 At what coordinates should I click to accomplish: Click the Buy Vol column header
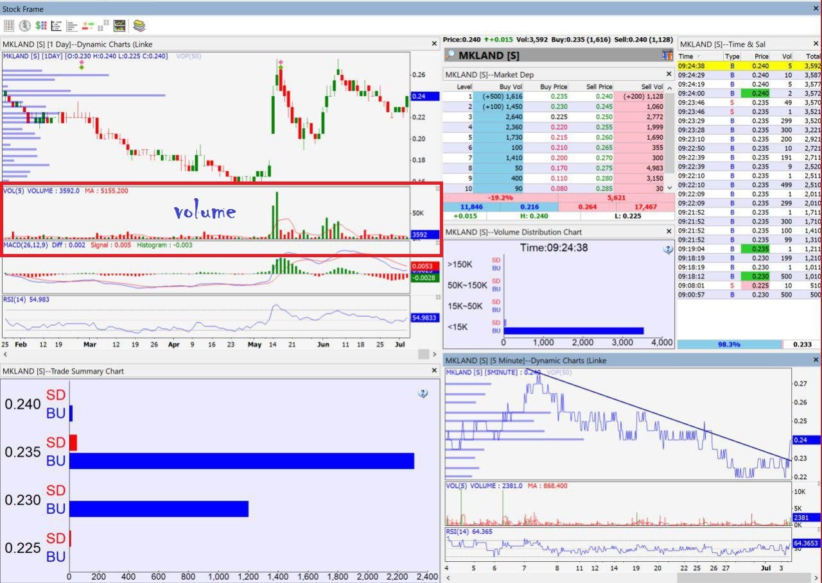511,87
